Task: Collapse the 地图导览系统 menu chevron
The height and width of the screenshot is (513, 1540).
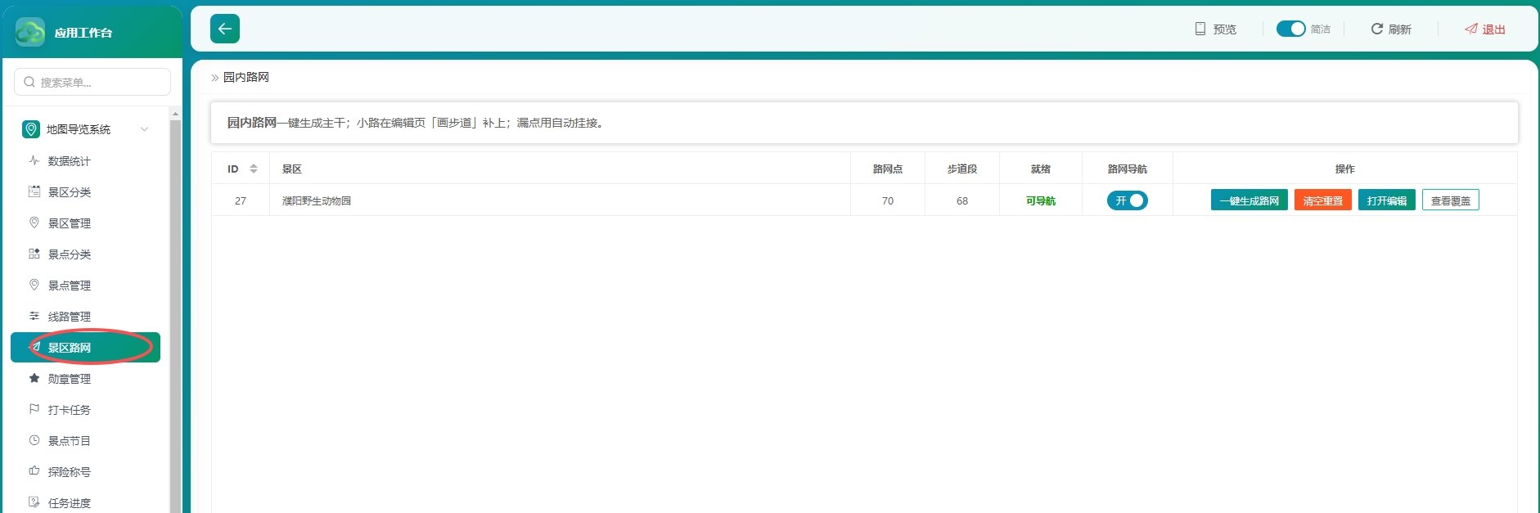Action: (145, 129)
